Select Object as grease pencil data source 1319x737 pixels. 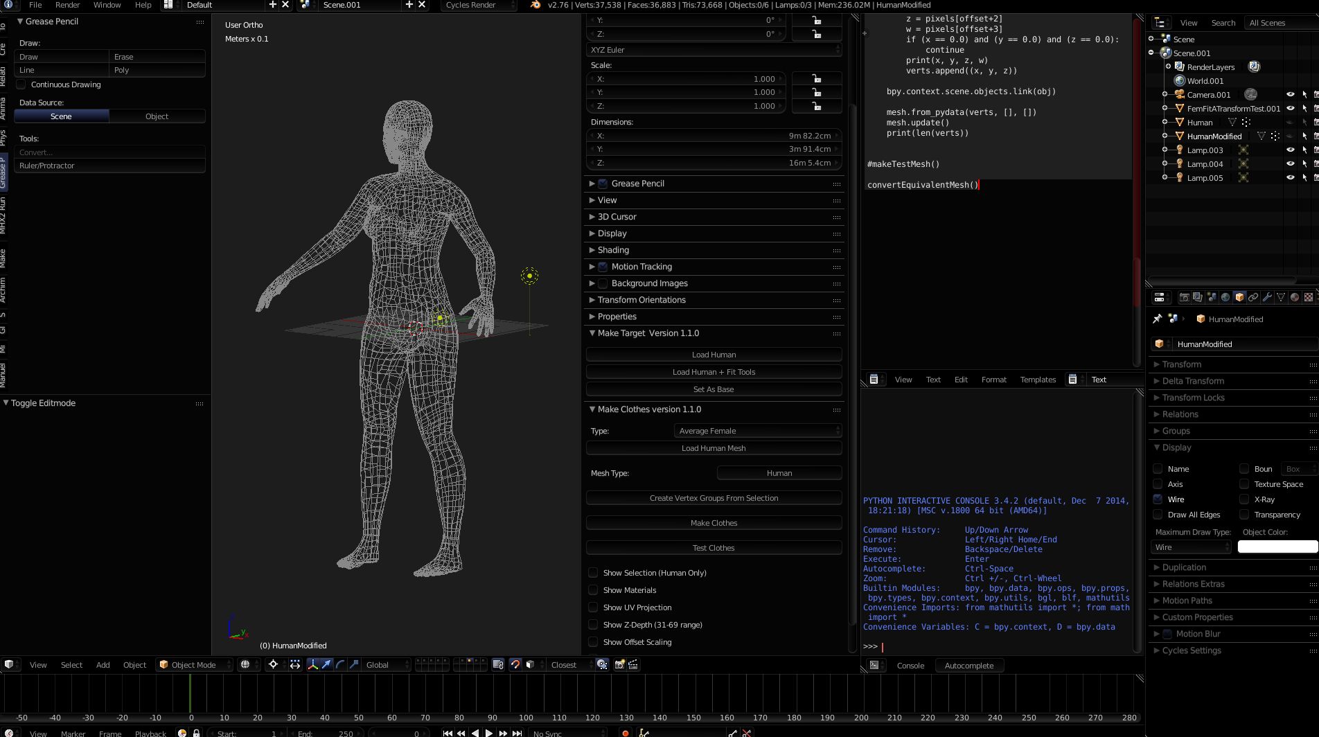157,116
